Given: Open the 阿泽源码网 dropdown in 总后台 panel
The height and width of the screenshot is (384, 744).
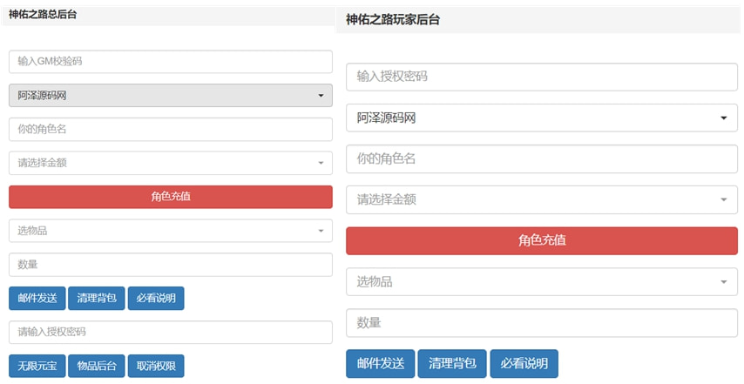Looking at the screenshot, I should click(x=170, y=96).
